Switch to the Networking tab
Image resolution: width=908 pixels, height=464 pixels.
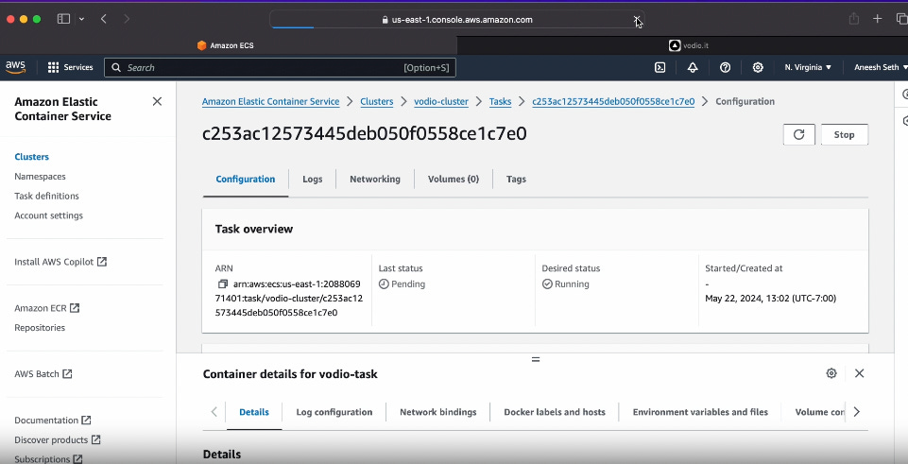(x=375, y=179)
